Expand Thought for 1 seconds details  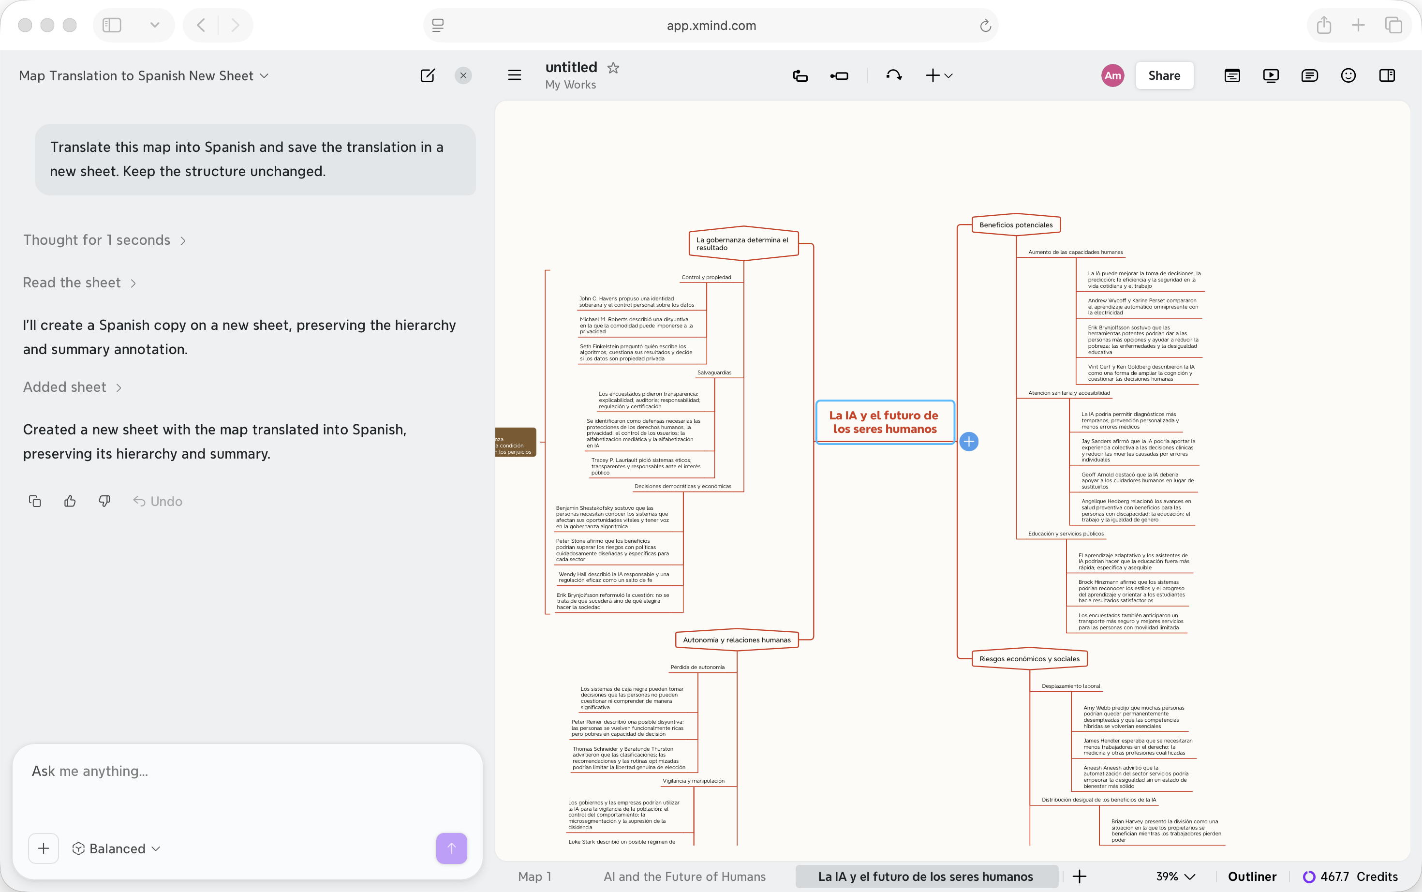[x=104, y=240]
